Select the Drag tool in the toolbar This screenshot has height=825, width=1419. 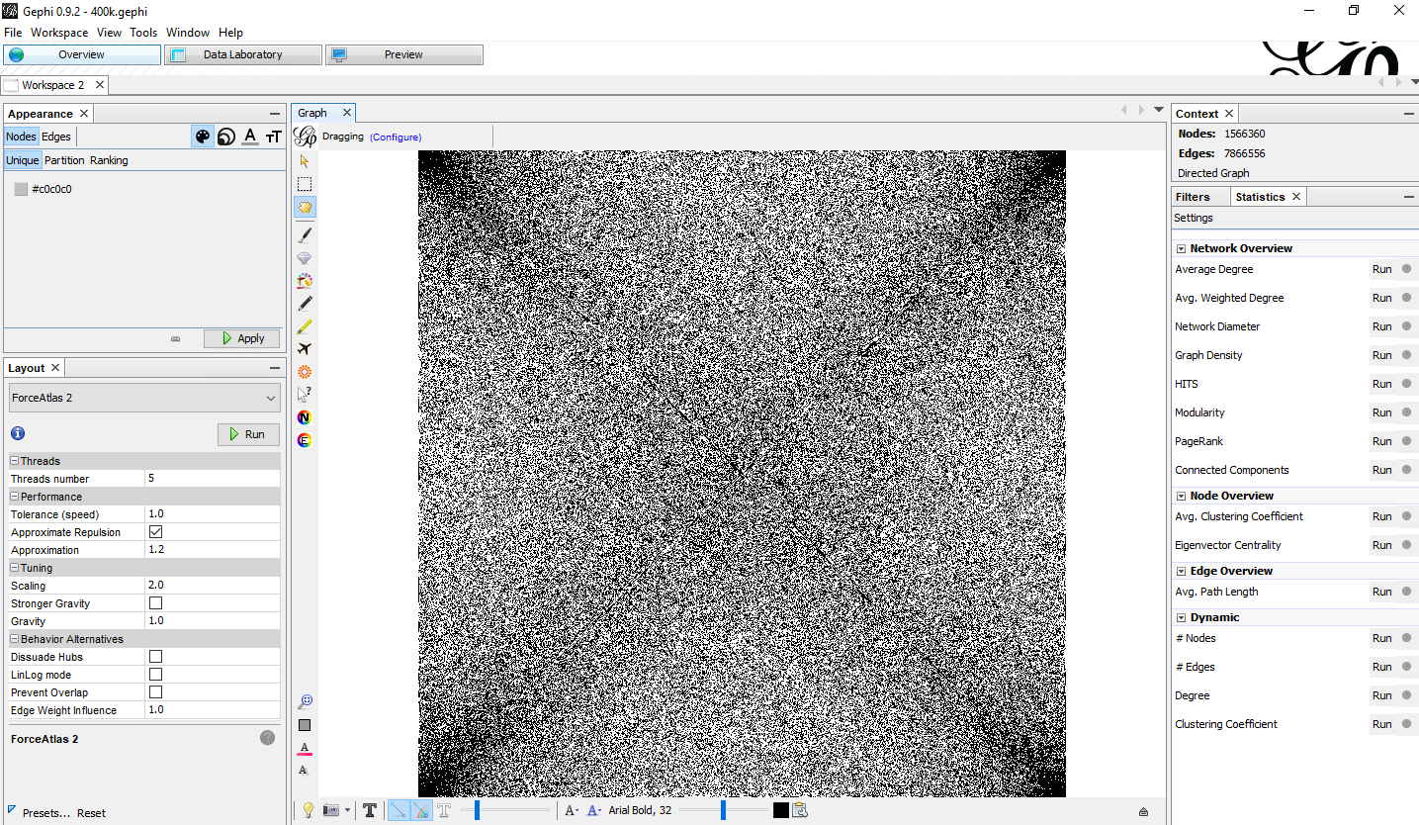(x=305, y=207)
